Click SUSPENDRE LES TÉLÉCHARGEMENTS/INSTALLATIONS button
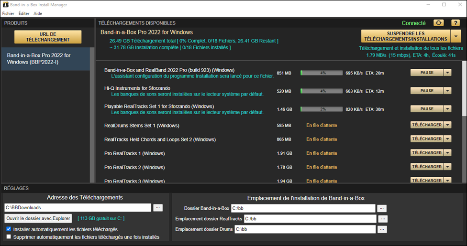The image size is (467, 246). click(406, 36)
